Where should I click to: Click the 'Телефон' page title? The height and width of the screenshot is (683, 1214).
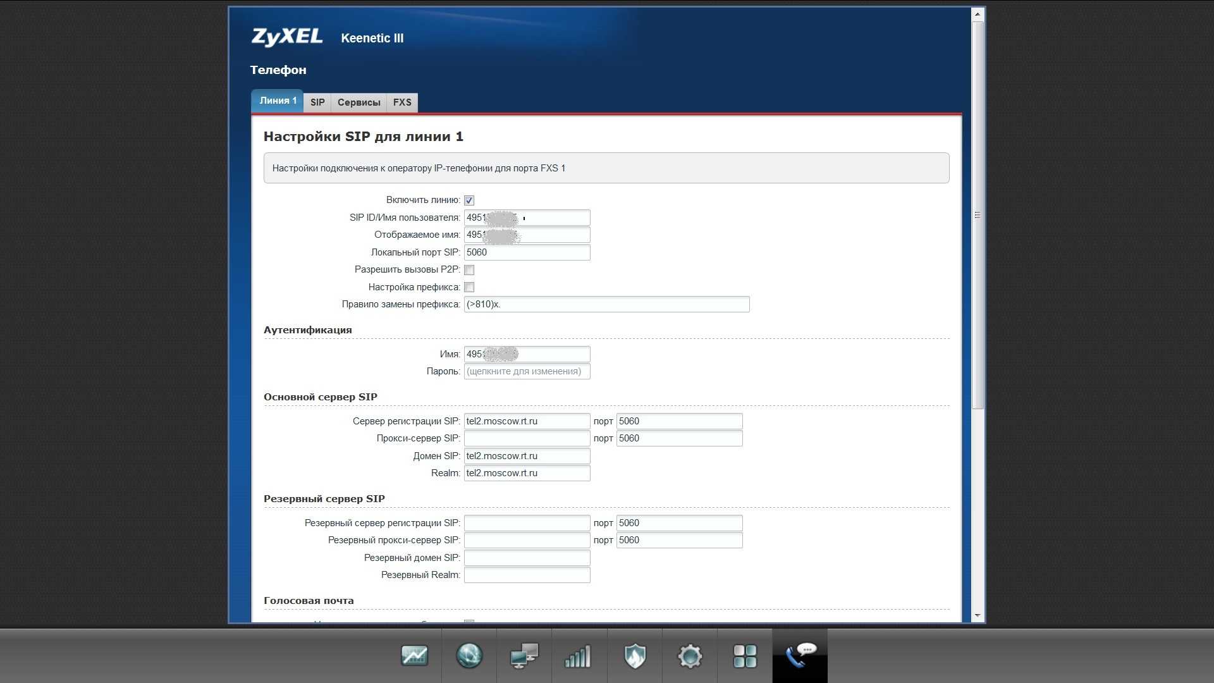pos(278,70)
